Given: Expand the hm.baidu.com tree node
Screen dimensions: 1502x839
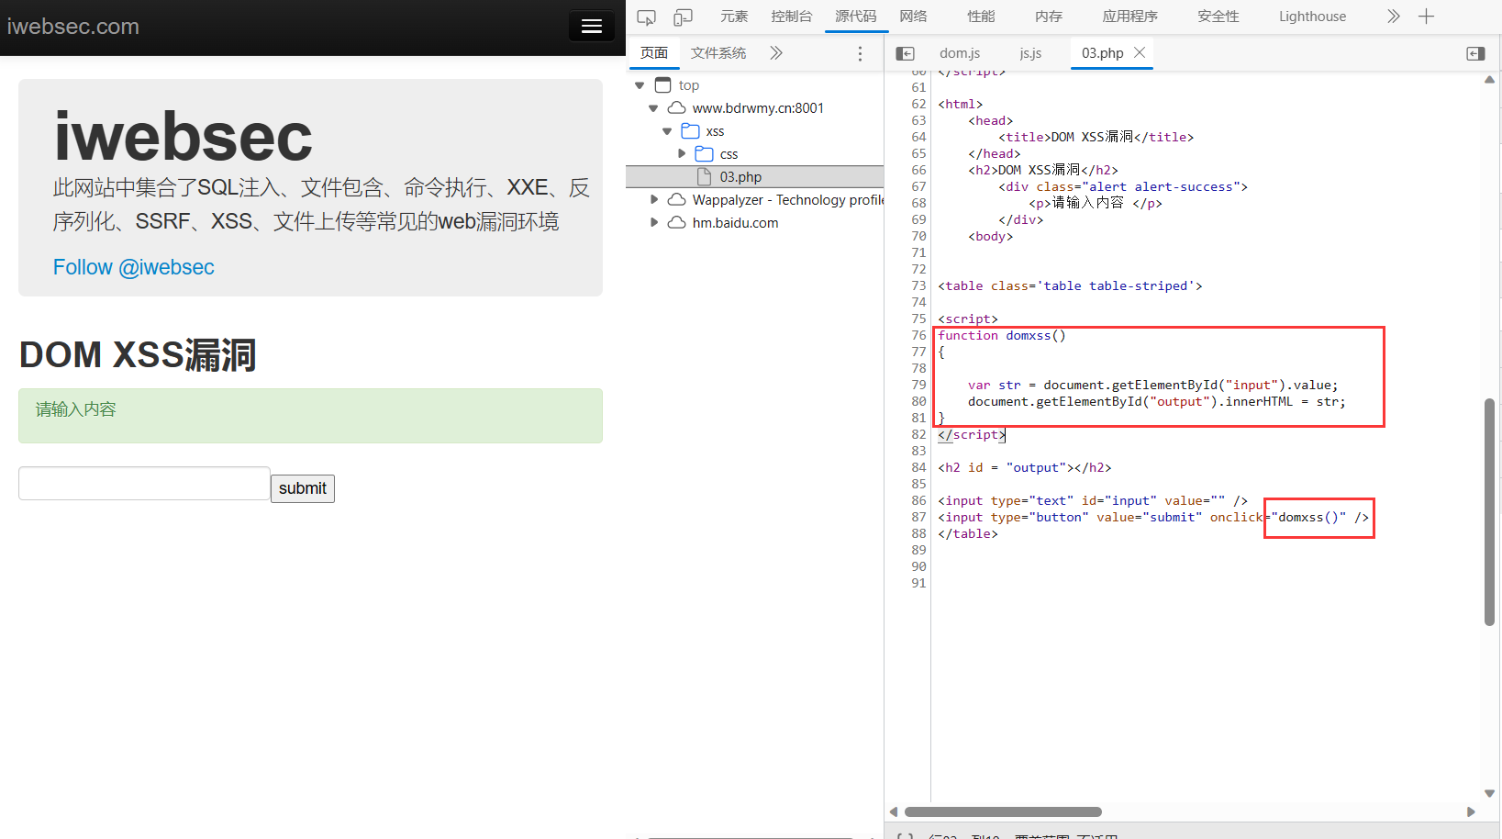Looking at the screenshot, I should point(653,223).
